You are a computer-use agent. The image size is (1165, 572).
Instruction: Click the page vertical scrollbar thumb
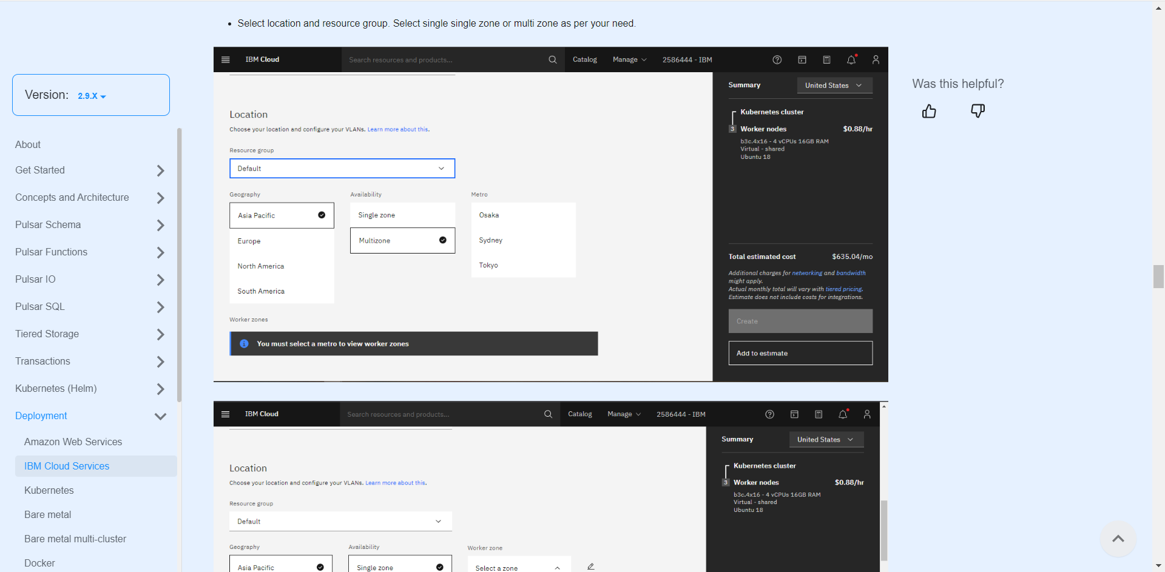pos(1158,277)
